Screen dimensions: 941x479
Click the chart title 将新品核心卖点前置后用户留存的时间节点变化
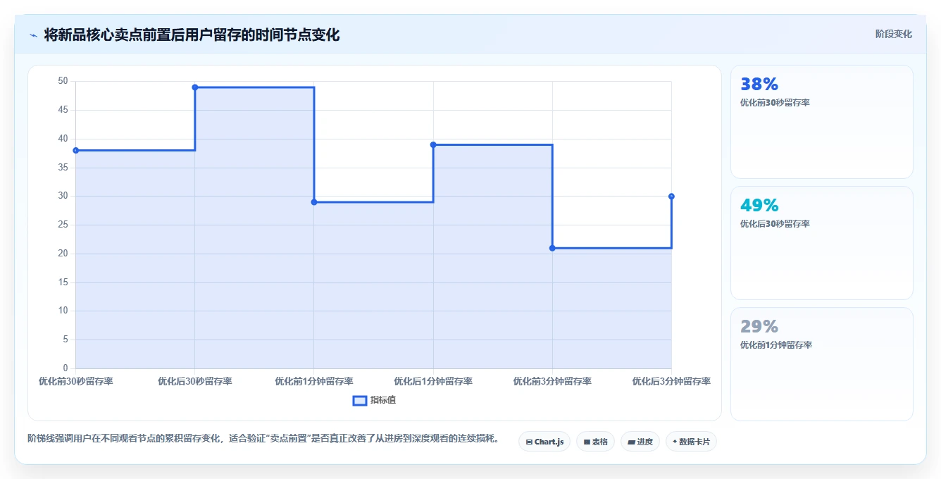pyautogui.click(x=192, y=35)
